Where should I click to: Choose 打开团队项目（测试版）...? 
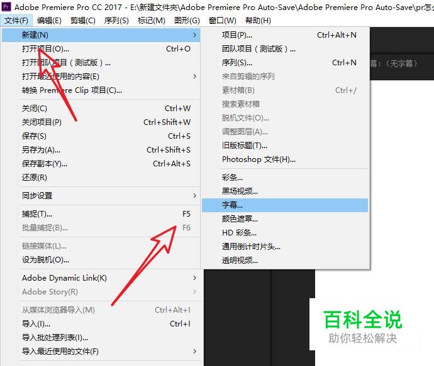point(101,63)
